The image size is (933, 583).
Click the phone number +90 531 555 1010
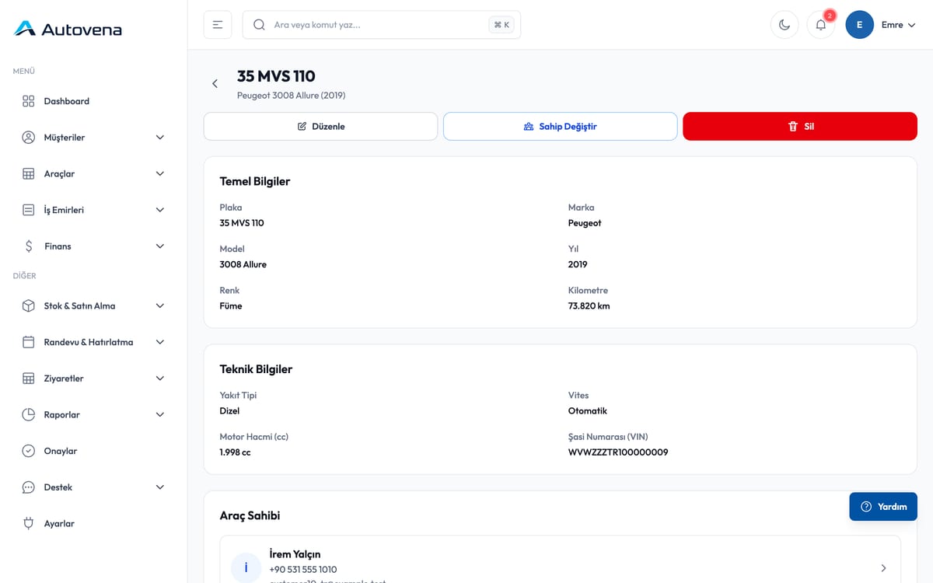(303, 570)
